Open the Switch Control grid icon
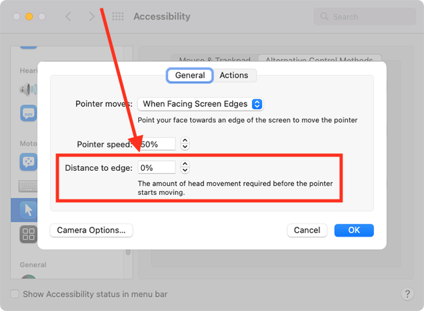Screen dimensions: 424x311 tap(29, 234)
